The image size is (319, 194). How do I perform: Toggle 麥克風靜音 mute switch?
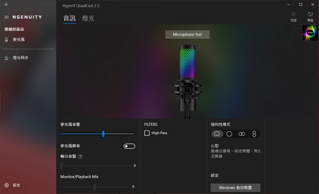coord(129,146)
